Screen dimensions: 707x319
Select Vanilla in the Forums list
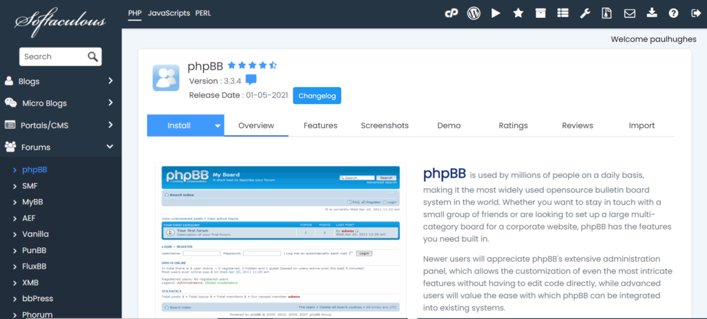[36, 234]
